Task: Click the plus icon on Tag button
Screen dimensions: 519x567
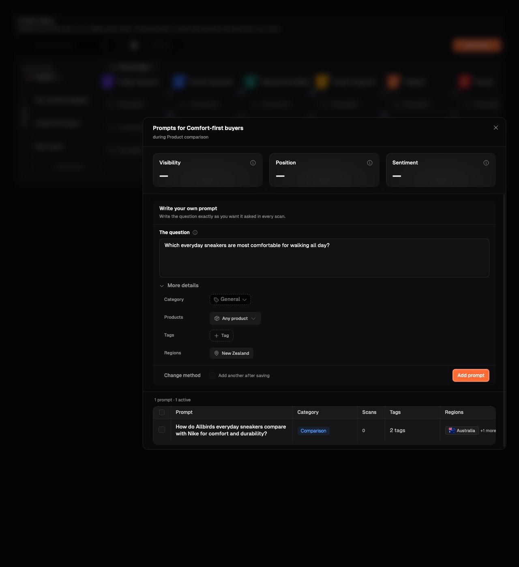Action: [217, 336]
